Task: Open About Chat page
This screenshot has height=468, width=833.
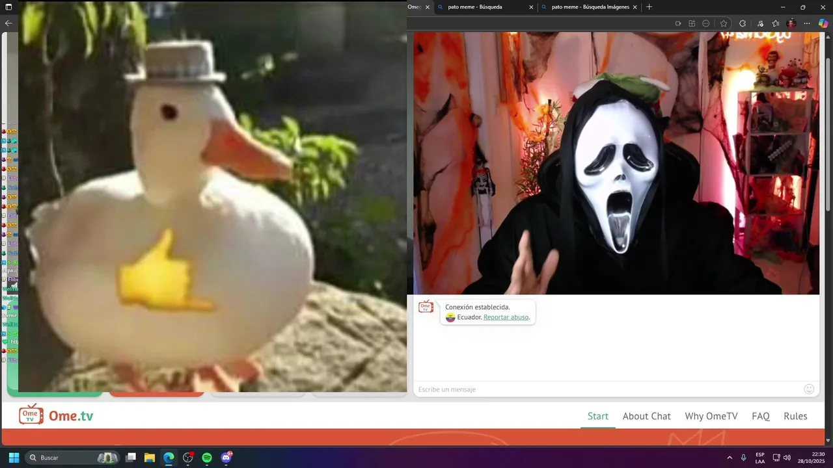Action: click(646, 416)
